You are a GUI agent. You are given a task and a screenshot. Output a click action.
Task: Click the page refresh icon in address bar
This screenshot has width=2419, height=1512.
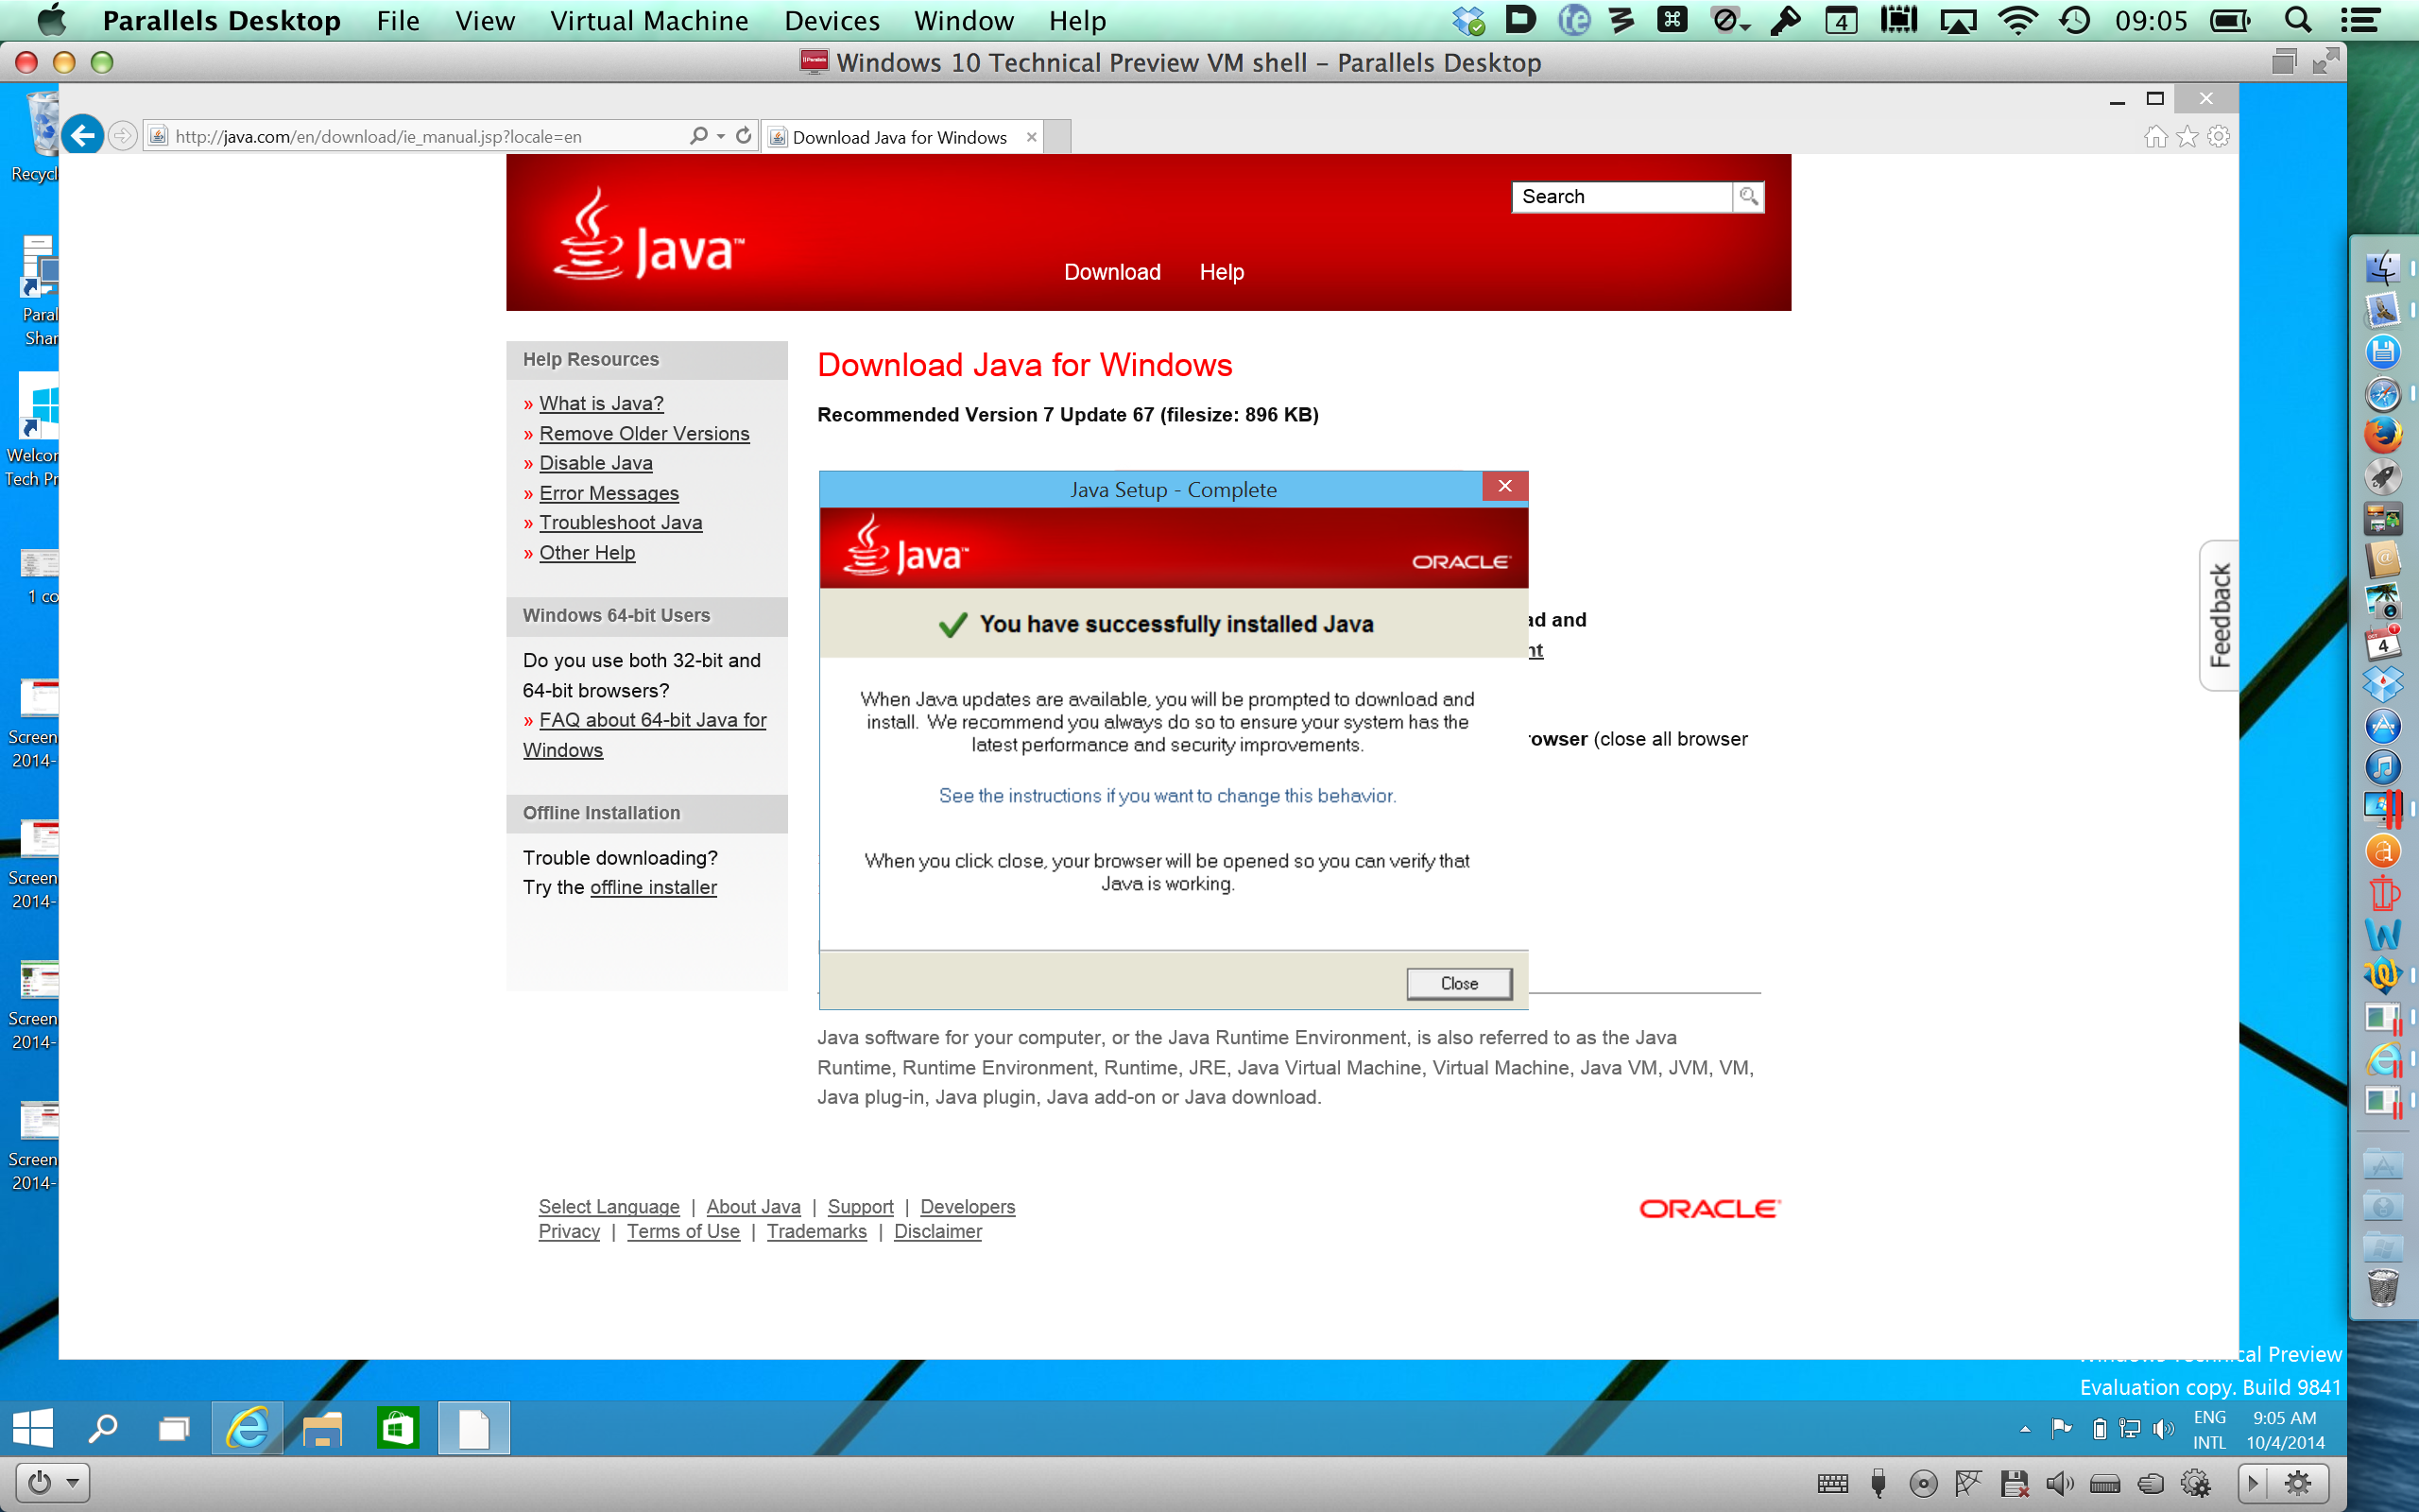click(x=744, y=136)
